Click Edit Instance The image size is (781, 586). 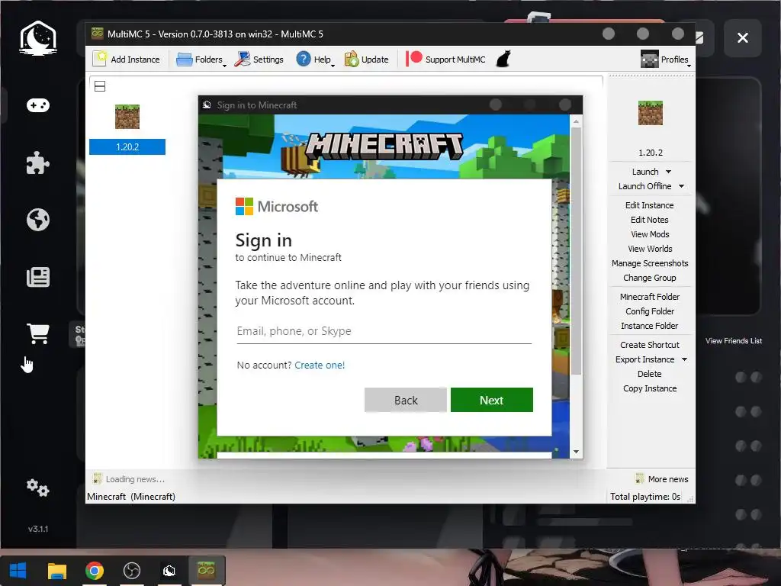[x=650, y=205]
